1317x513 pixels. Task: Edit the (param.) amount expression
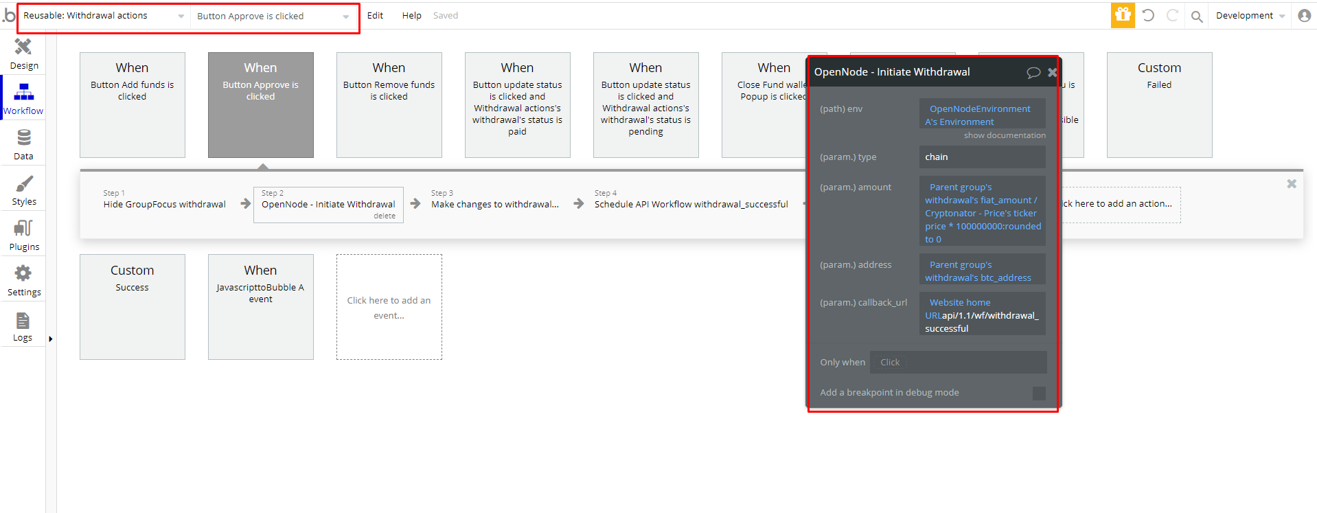tap(983, 212)
